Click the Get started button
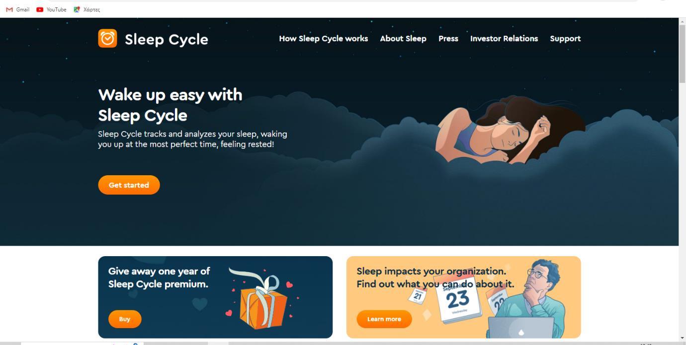 (x=129, y=185)
